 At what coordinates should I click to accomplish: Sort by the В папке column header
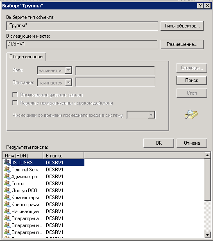coord(63,156)
